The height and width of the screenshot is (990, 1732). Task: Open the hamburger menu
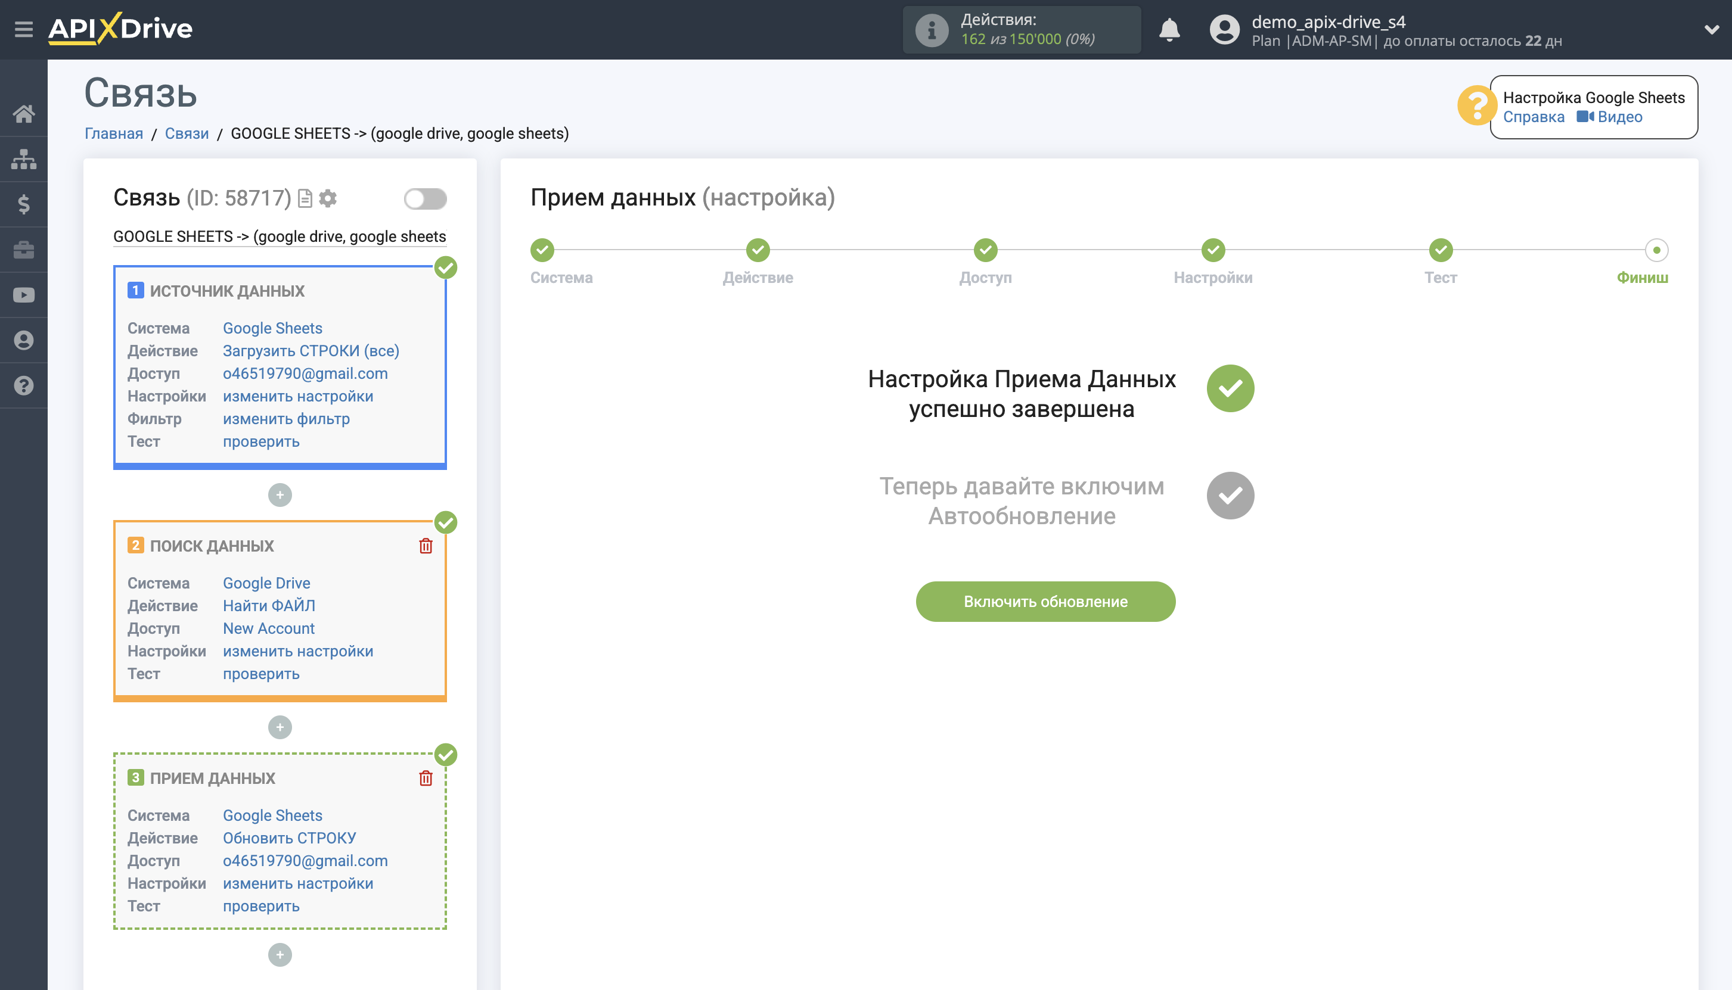pos(24,29)
